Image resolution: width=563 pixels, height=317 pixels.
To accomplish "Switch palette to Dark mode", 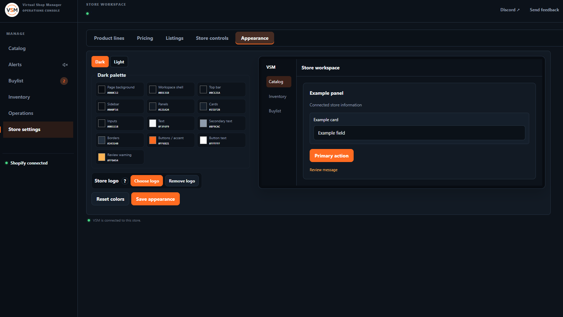I will coord(100,62).
